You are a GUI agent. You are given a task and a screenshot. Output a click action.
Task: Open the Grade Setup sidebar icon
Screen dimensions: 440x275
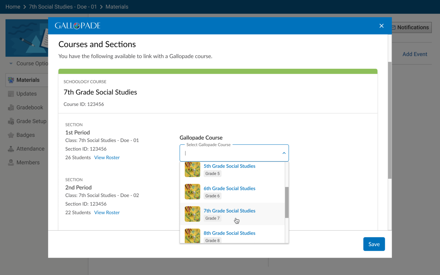pos(11,121)
